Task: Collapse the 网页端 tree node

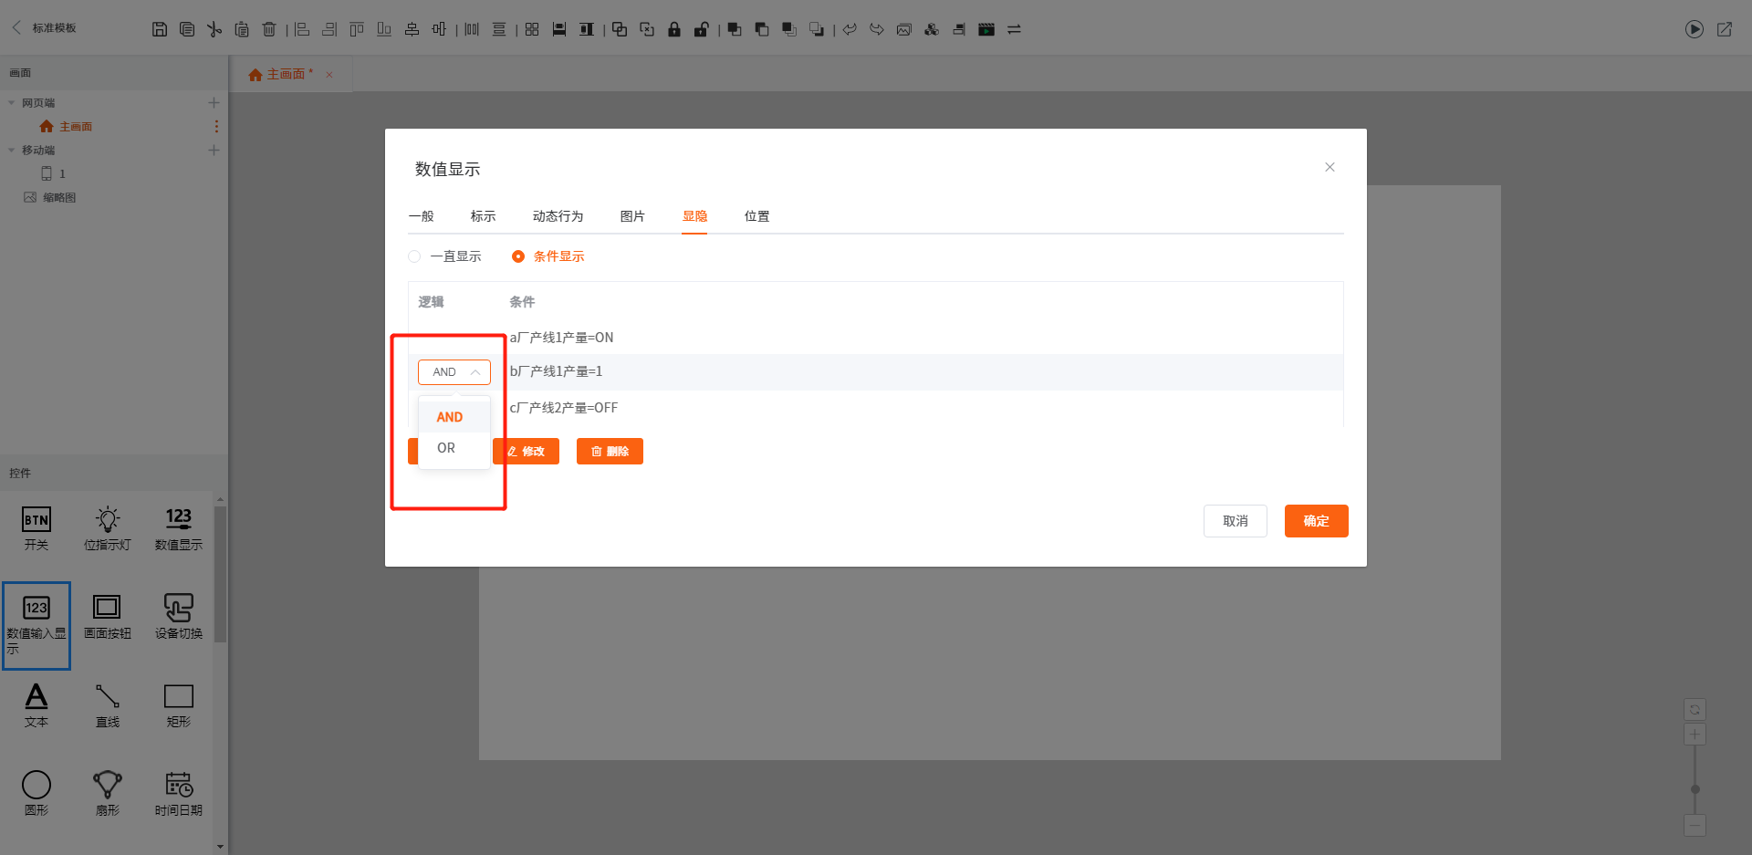Action: 12,103
